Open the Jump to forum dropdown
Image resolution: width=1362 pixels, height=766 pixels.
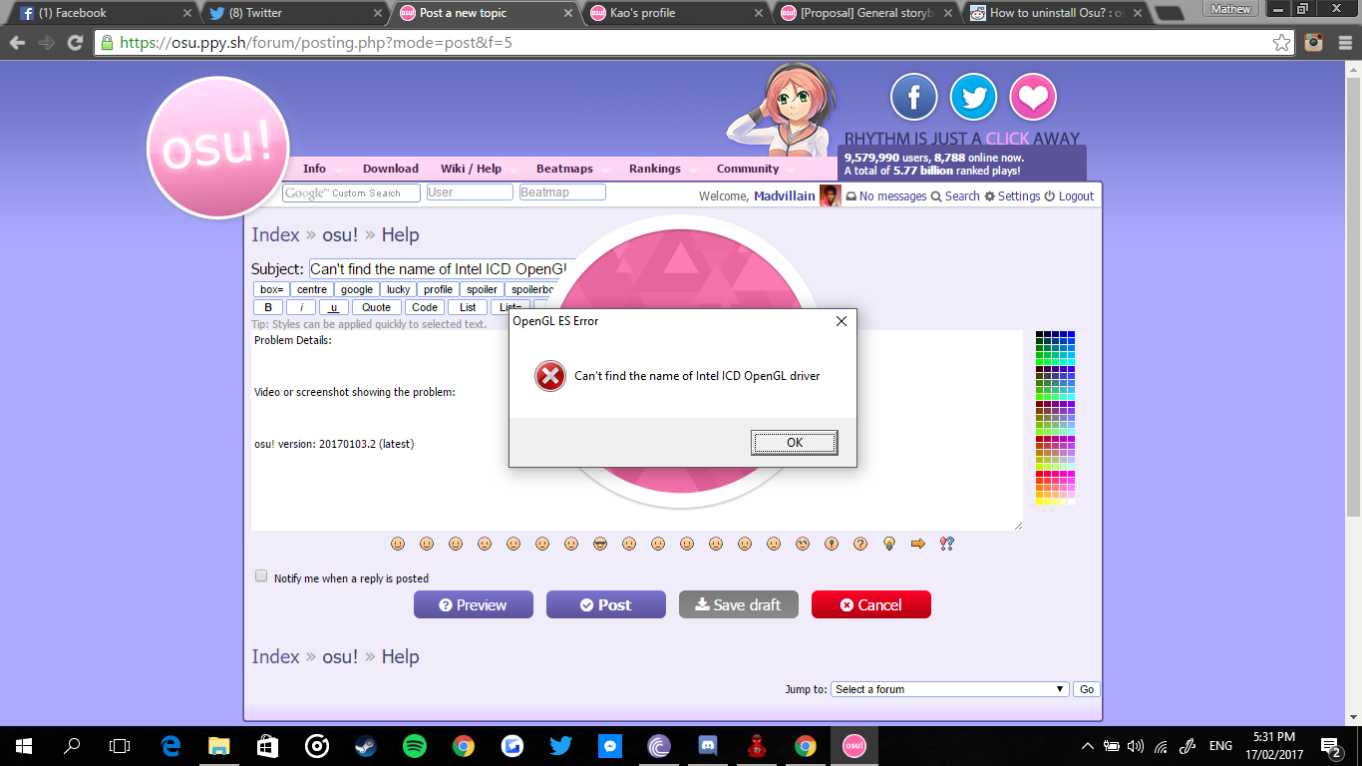(x=950, y=689)
